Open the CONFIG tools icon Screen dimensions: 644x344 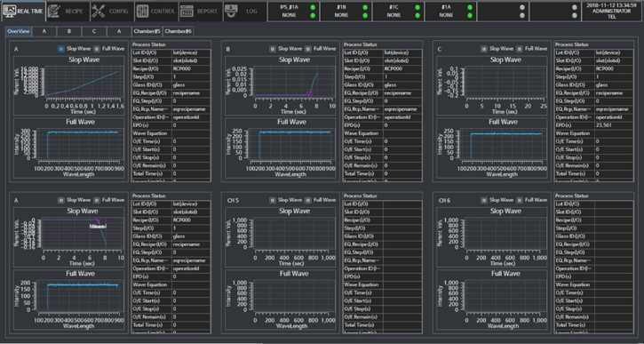click(99, 11)
